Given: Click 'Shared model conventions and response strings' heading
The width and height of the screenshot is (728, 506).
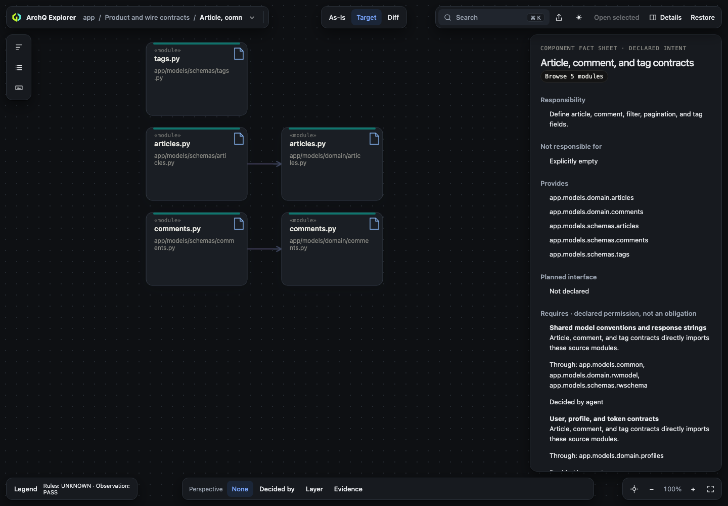Looking at the screenshot, I should coord(628,328).
